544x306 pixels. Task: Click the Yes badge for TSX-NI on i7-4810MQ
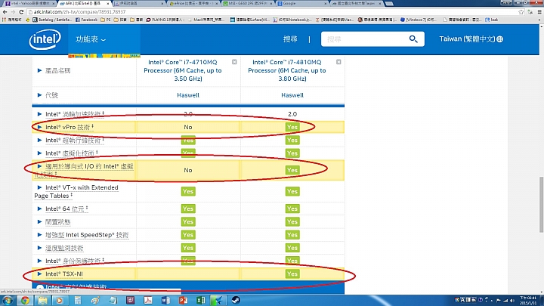click(292, 274)
